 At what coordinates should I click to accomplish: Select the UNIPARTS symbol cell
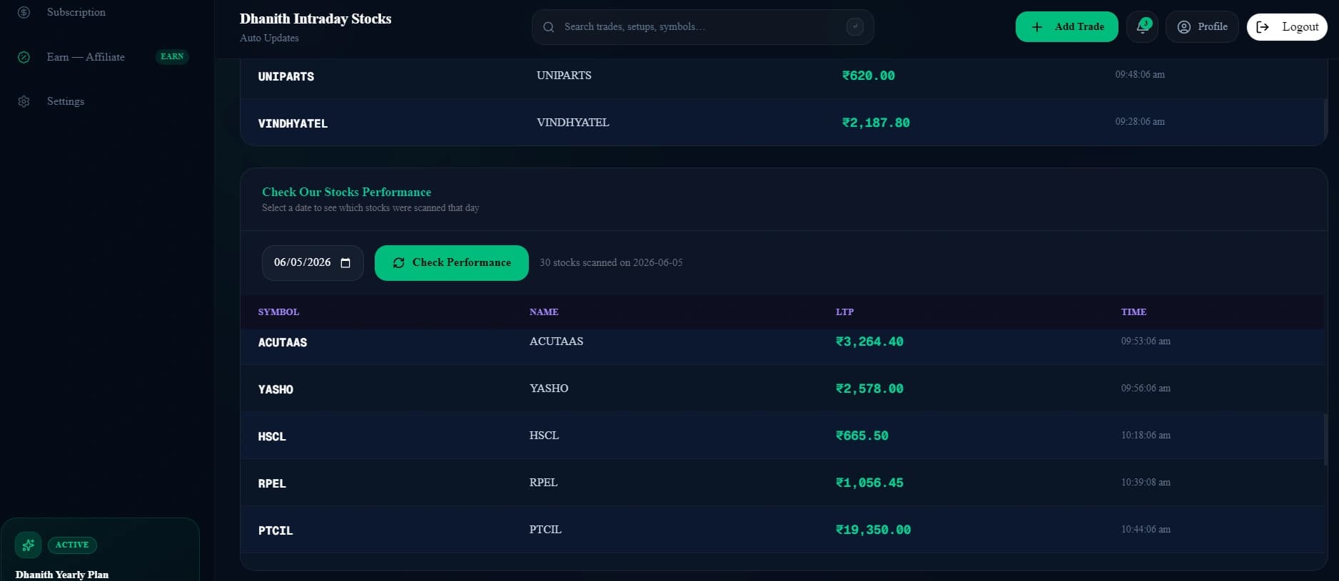point(286,76)
